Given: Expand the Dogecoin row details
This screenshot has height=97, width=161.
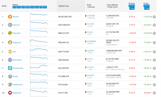Looking at the screenshot, I should click(154, 43).
